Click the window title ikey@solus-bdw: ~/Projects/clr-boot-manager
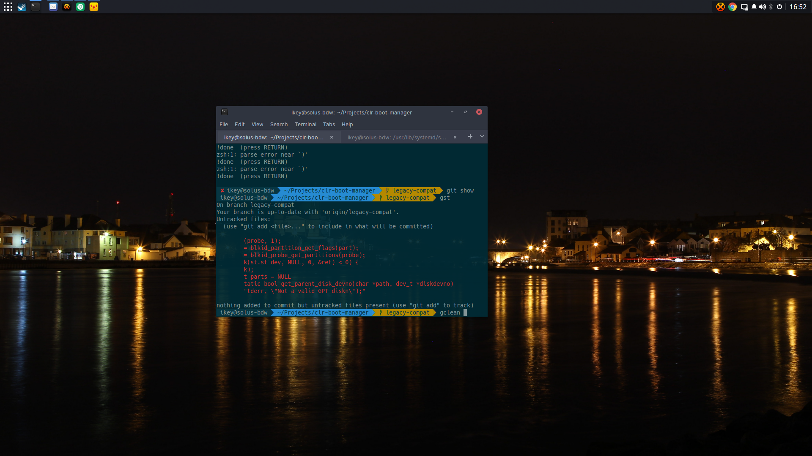This screenshot has height=456, width=812. [x=351, y=113]
